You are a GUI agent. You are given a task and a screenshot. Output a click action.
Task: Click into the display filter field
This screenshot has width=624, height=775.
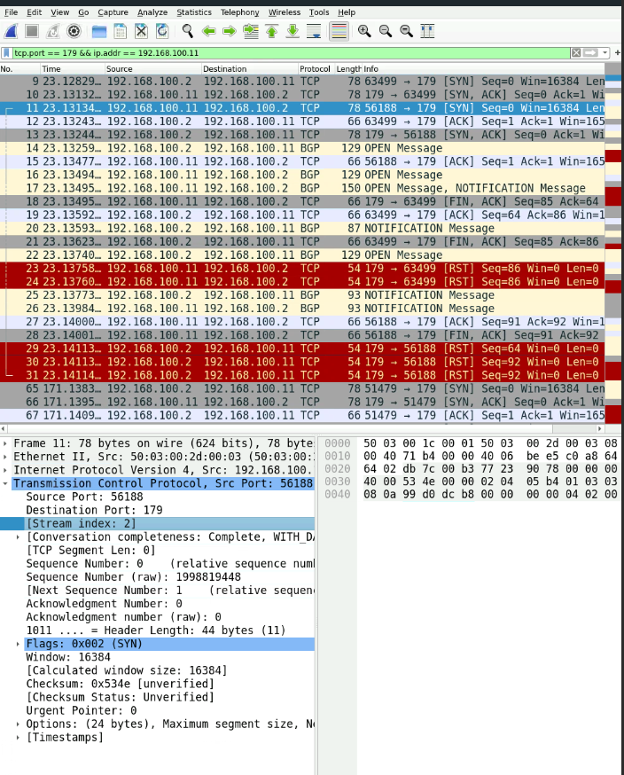click(x=292, y=53)
